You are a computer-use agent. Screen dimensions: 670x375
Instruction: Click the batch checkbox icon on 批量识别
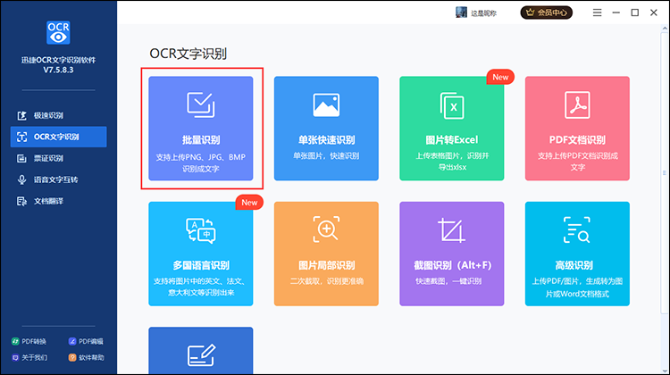pos(201,104)
